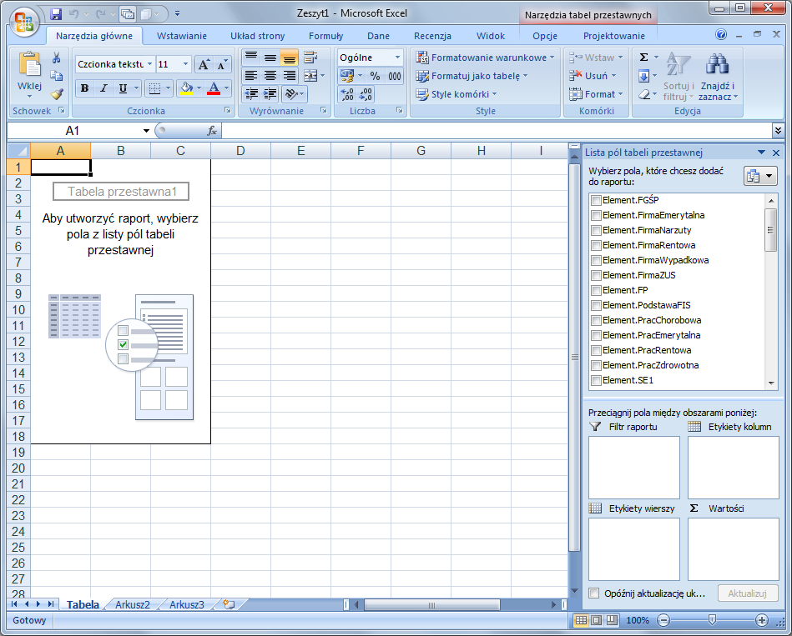The height and width of the screenshot is (636, 792).
Task: Apply underline formatting
Action: click(x=123, y=88)
